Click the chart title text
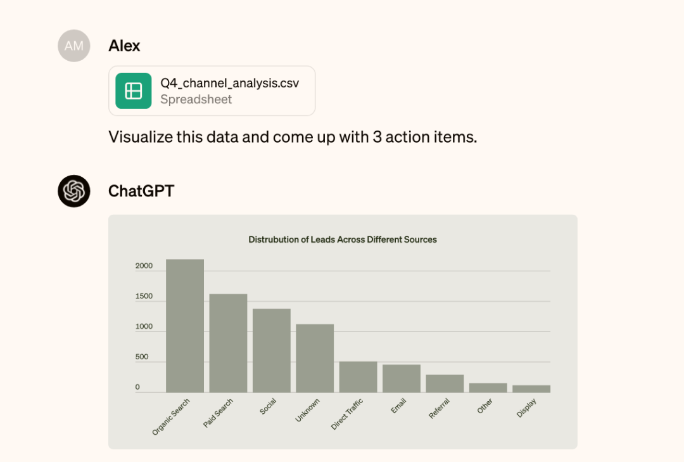 (x=343, y=240)
